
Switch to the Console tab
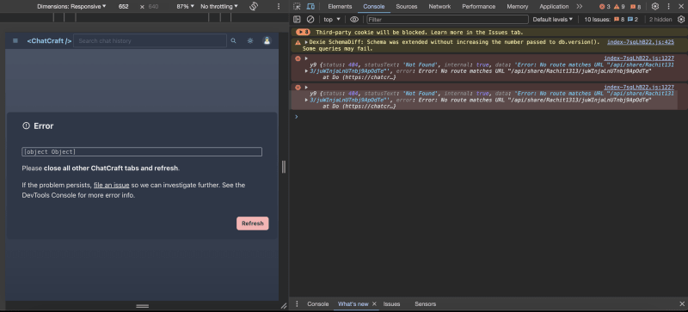click(374, 7)
